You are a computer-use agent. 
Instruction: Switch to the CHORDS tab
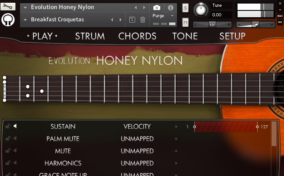click(x=137, y=36)
